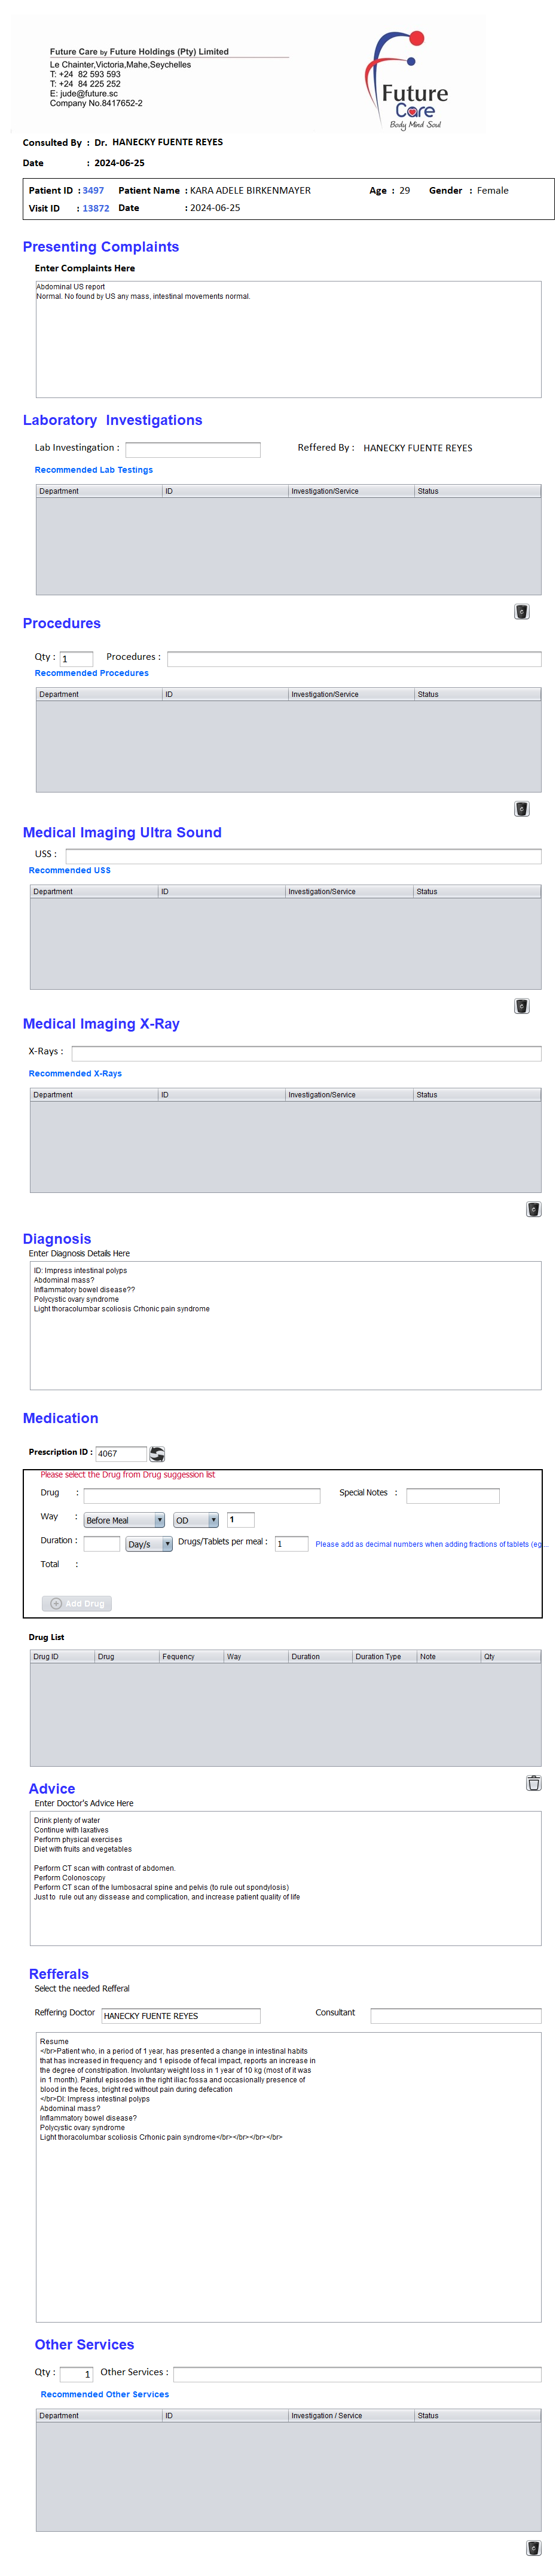Click the Lab Investigation input field
The width and height of the screenshot is (556, 2576).
192,449
